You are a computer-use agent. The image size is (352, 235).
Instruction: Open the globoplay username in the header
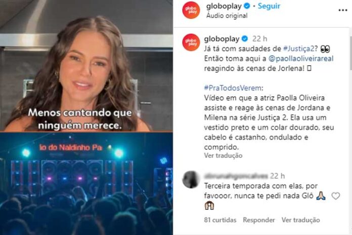pos(224,6)
